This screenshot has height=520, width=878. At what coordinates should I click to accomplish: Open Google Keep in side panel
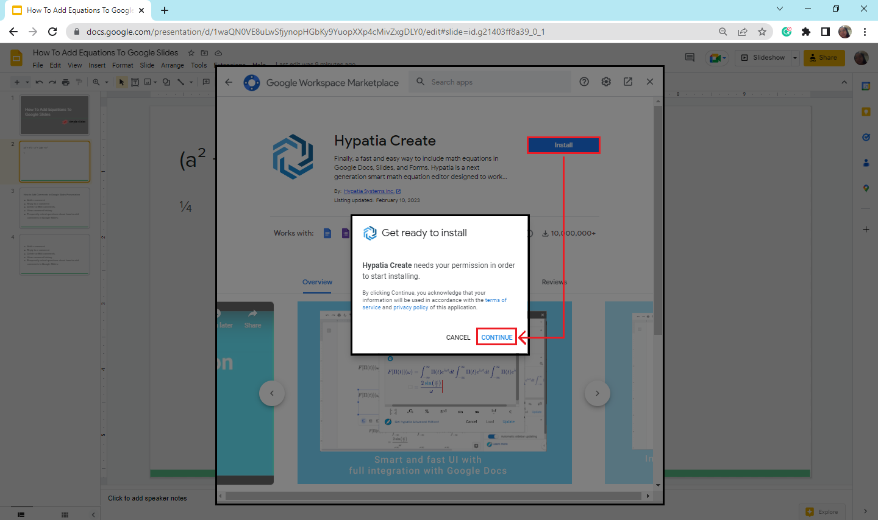(866, 111)
